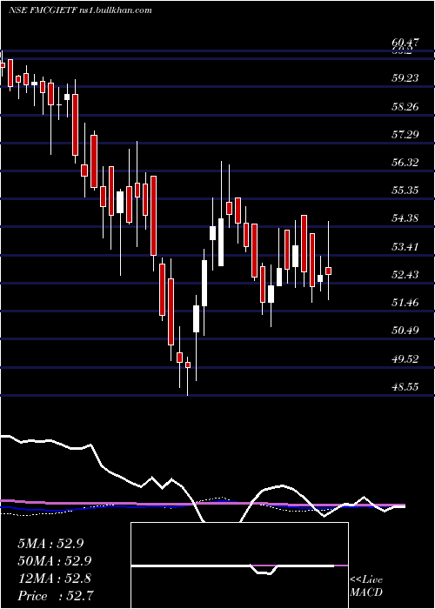
Task: Click the 52.43 price axis label
Action: (405, 275)
